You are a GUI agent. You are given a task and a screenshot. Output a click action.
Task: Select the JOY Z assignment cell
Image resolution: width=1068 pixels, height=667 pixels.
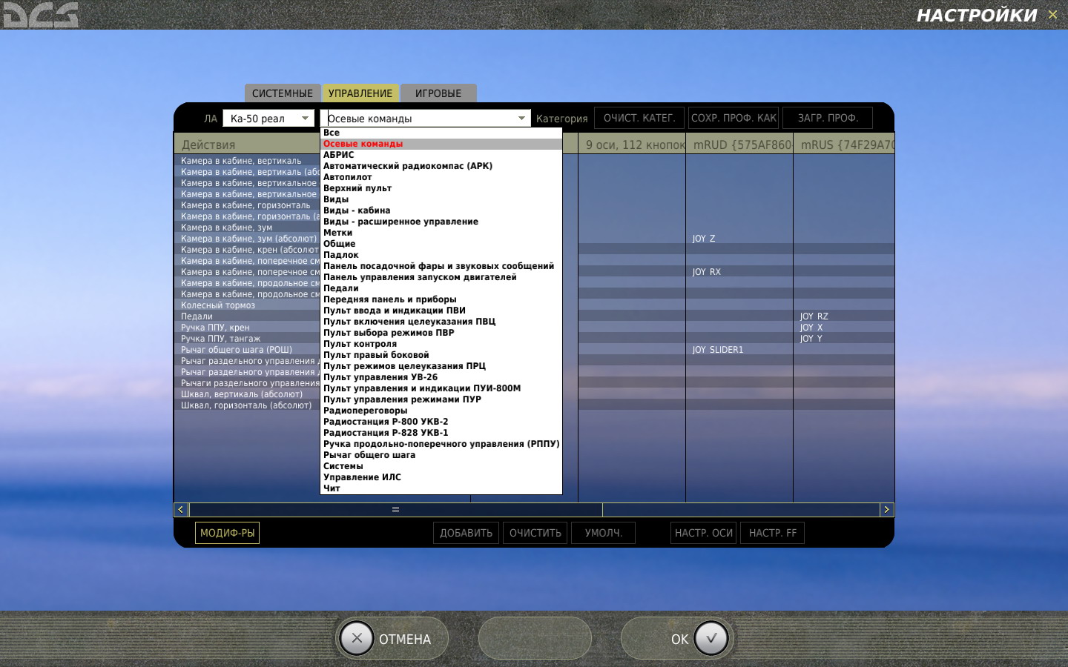[739, 239]
